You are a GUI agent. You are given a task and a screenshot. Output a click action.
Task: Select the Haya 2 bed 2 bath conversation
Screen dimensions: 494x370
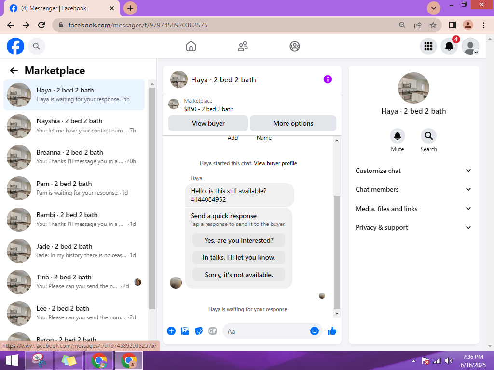(74, 95)
